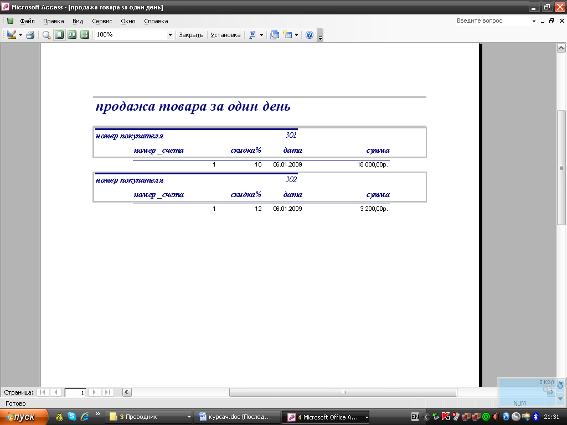Expand hidden quick launch items chevron
Screen dimensions: 567x425
click(x=97, y=414)
